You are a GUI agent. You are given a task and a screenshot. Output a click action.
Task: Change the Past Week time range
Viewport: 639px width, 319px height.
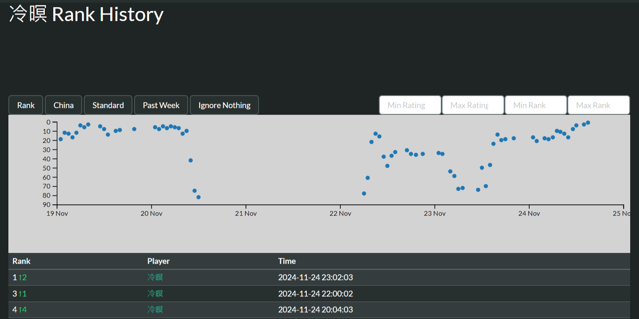coord(161,105)
